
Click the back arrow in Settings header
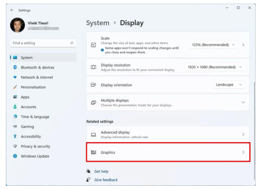(12, 10)
